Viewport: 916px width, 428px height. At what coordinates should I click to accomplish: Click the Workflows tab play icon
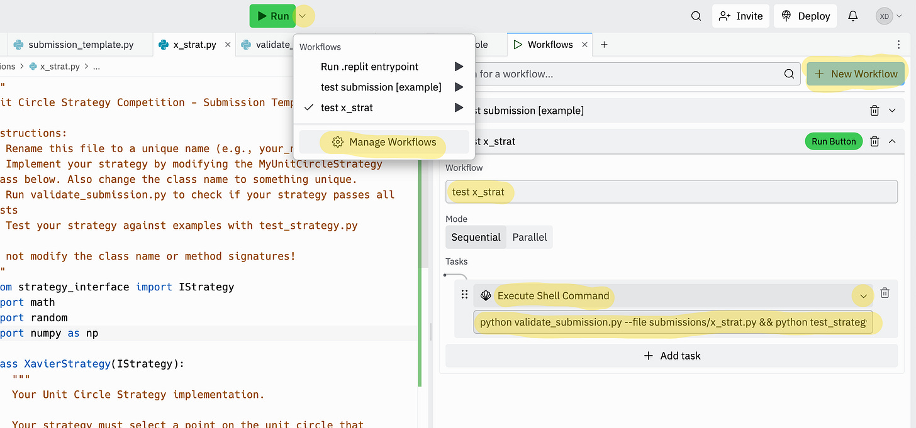point(518,45)
